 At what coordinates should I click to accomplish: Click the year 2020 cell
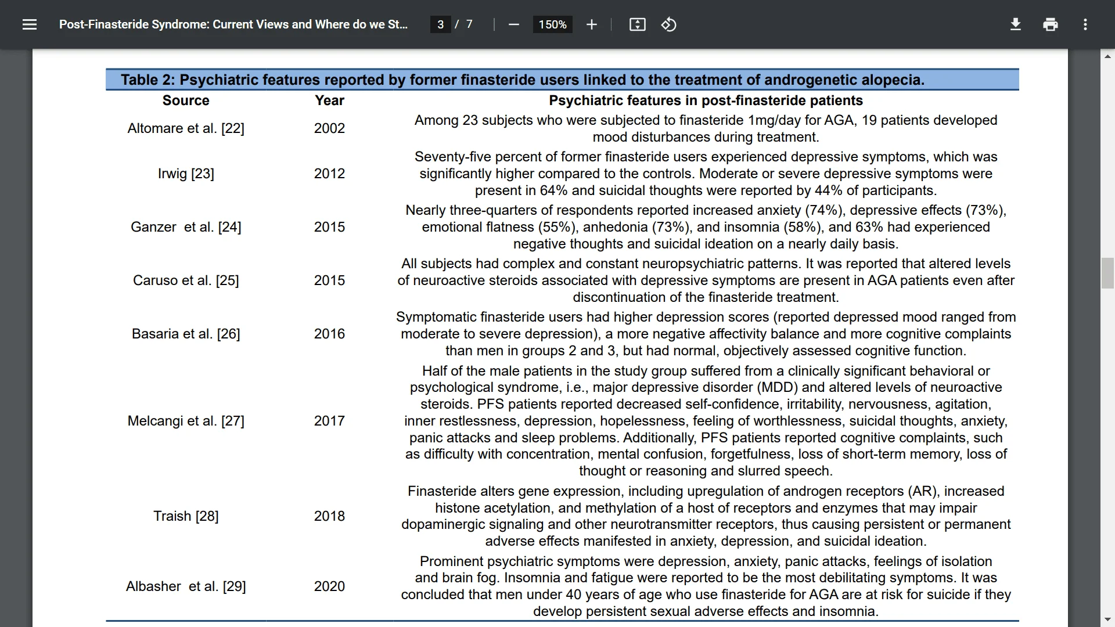[x=329, y=586]
